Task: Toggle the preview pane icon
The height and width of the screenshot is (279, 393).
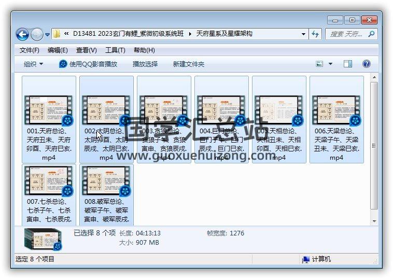Action: pyautogui.click(x=348, y=64)
